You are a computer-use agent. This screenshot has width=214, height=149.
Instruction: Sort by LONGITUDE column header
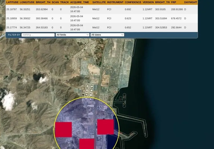point(27,2)
